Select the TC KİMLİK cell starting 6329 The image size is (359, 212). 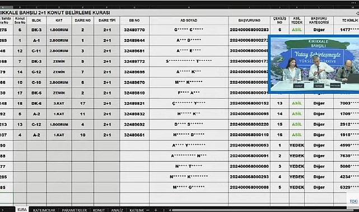[347, 187]
